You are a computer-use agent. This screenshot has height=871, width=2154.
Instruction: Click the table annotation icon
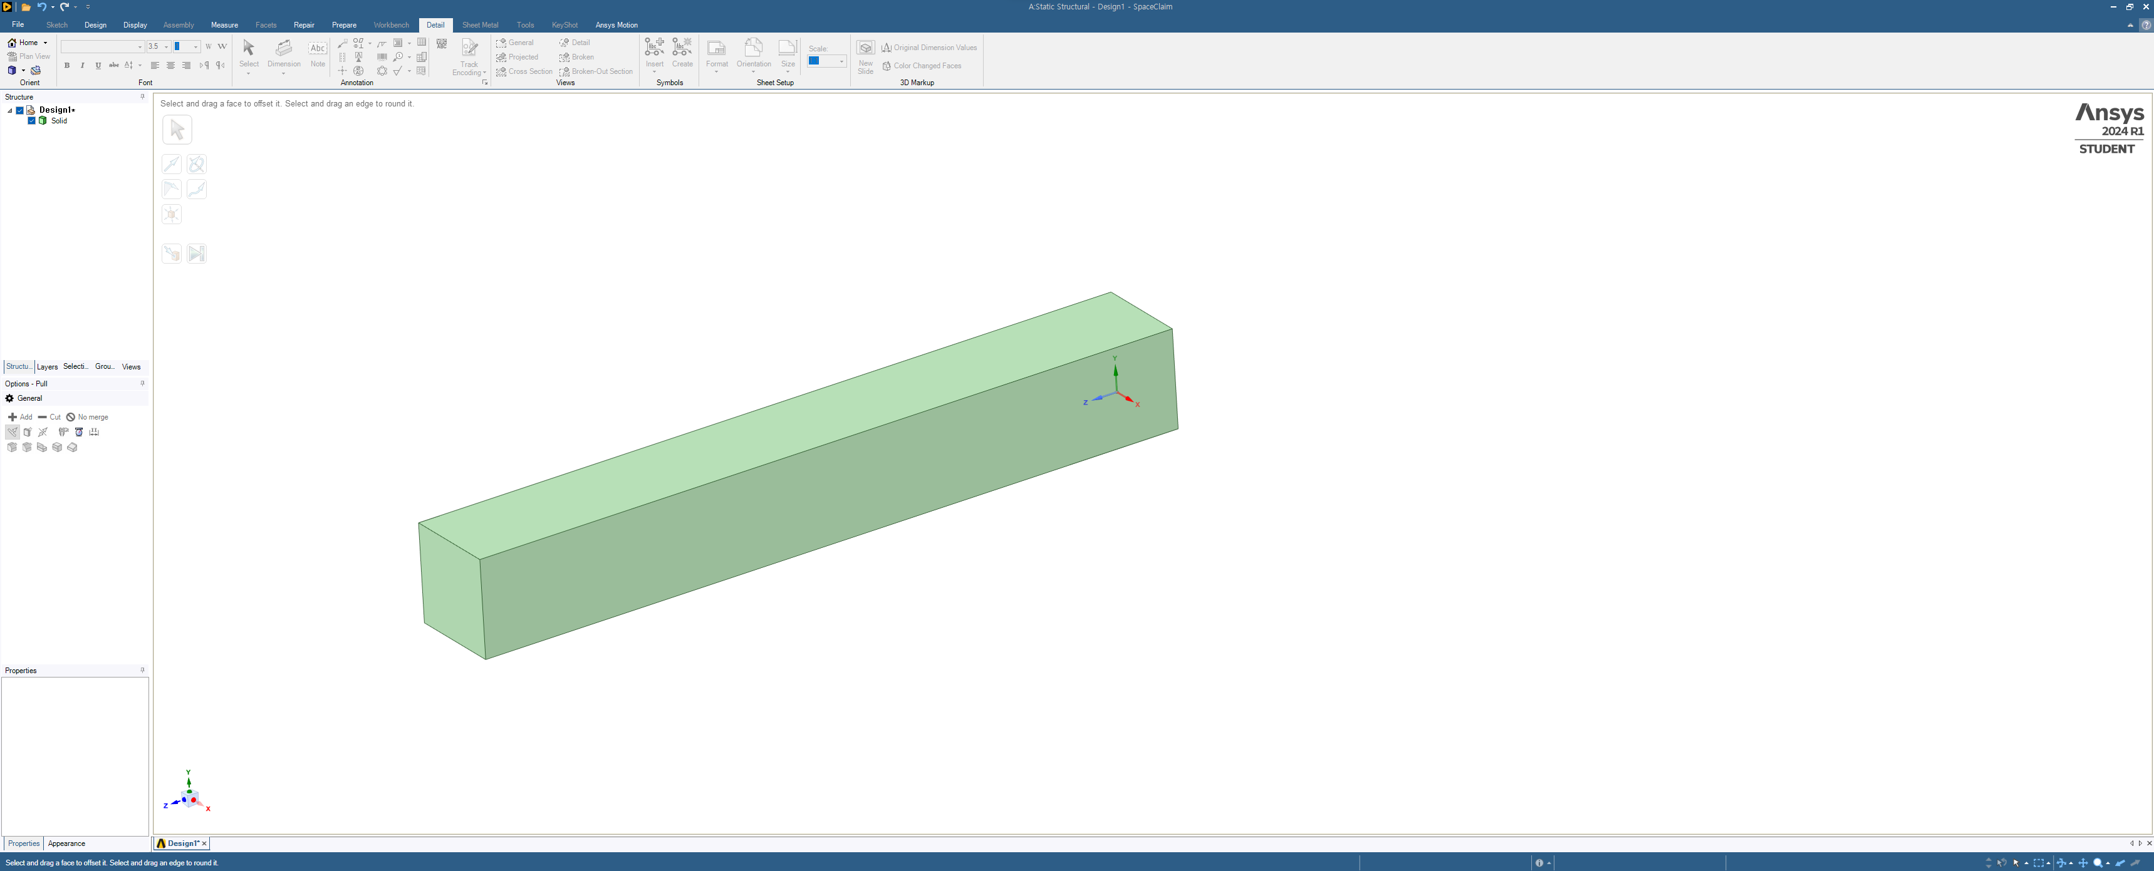click(422, 43)
